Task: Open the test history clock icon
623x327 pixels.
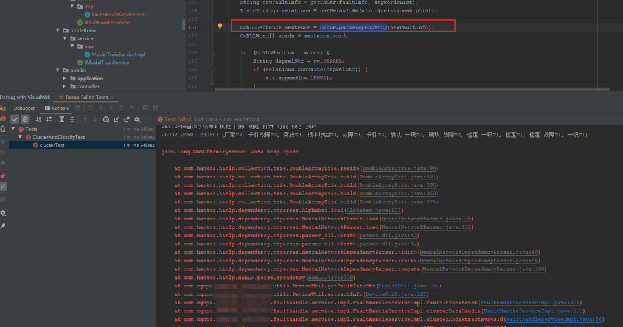Action: [x=106, y=119]
